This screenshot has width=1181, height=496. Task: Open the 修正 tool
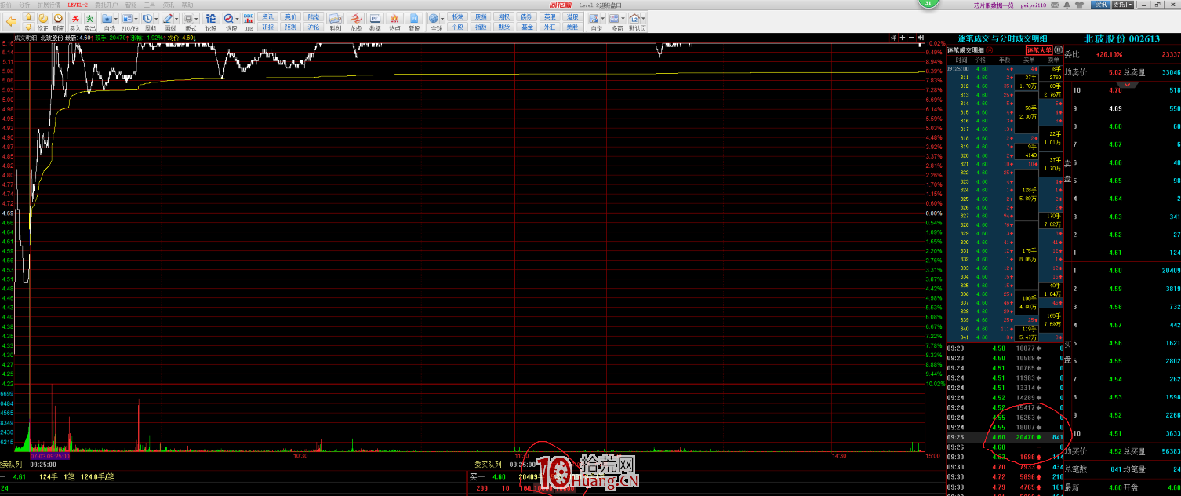point(43,22)
